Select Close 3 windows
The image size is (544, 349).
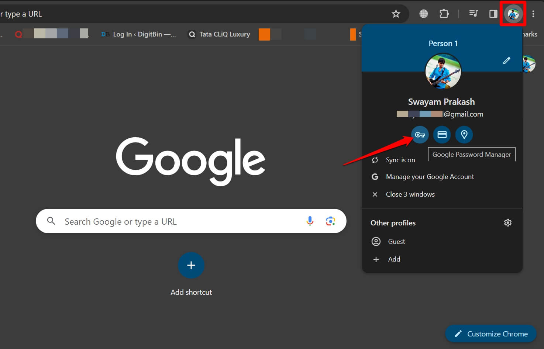(410, 194)
